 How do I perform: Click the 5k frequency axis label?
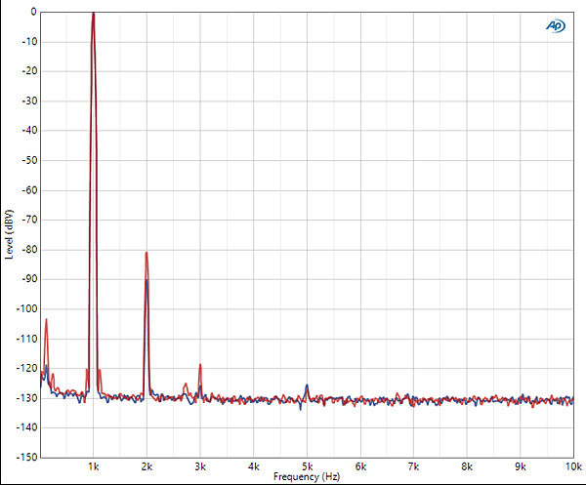[308, 466]
